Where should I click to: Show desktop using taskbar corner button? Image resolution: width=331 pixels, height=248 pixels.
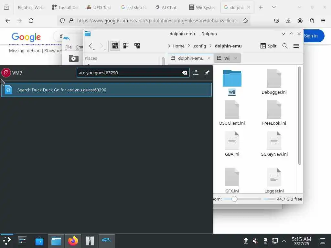[323, 241]
